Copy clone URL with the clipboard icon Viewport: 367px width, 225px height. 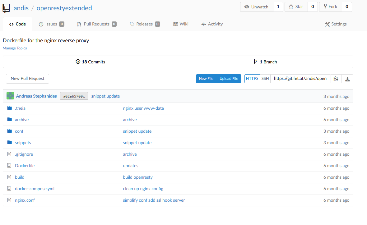tap(336, 79)
